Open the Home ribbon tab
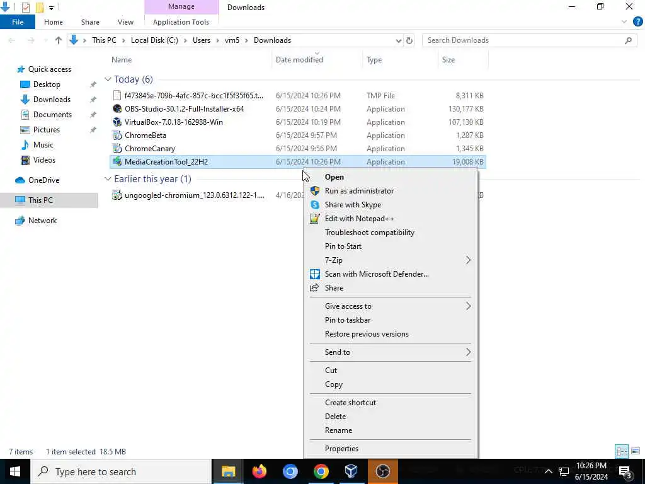645x484 pixels. [x=54, y=22]
